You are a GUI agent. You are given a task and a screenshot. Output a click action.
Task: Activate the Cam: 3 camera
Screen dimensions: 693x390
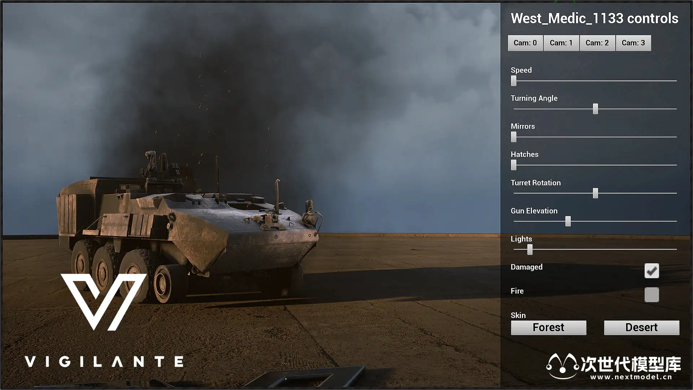(633, 43)
